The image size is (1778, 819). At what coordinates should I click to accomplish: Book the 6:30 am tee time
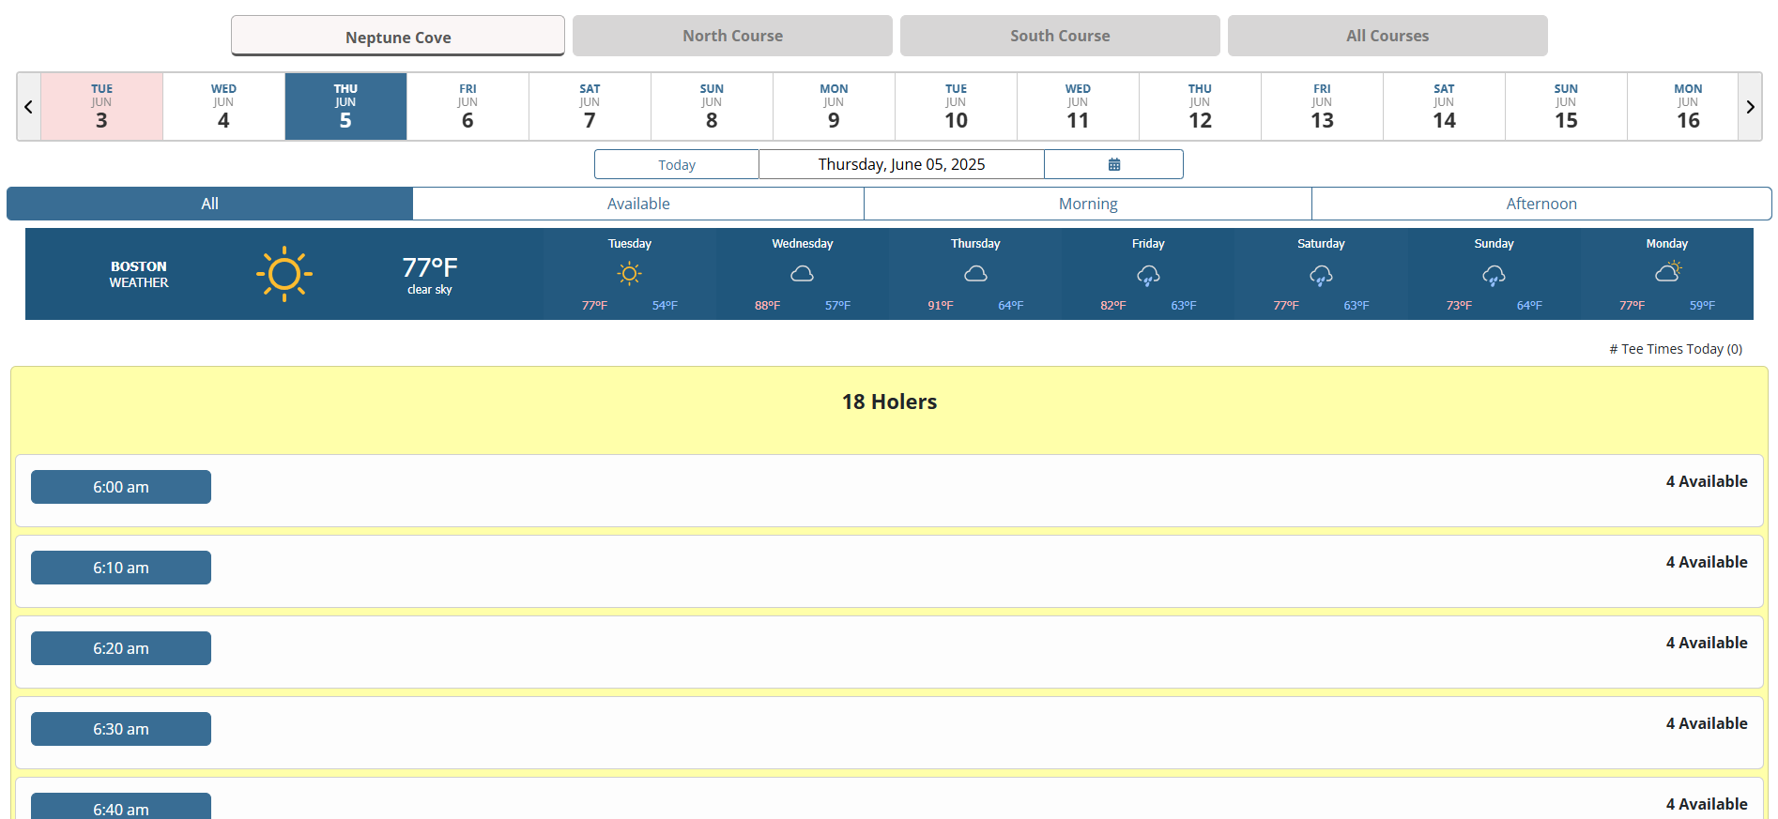coord(121,729)
